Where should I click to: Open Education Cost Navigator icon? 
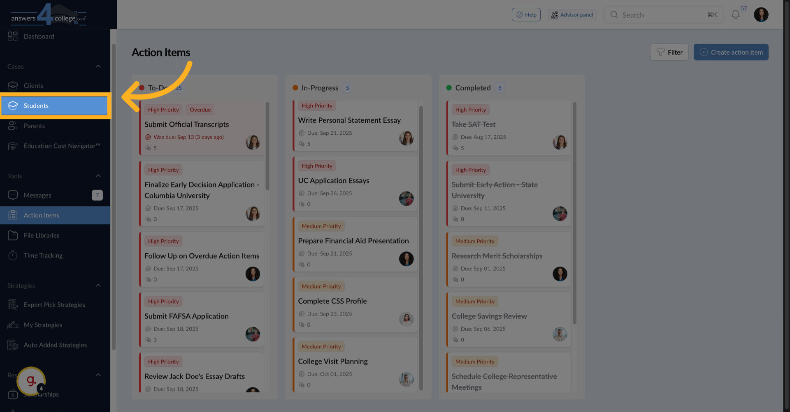[x=13, y=146]
